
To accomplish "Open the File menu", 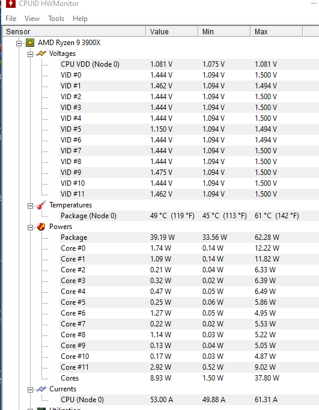I will pos(11,19).
